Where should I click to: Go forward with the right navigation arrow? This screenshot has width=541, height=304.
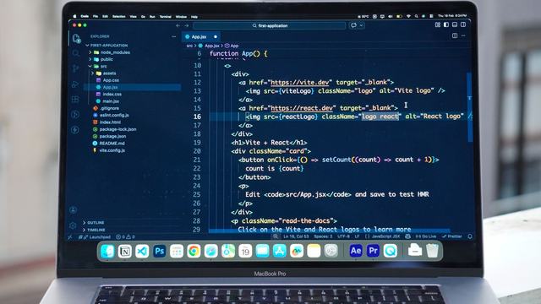[187, 25]
